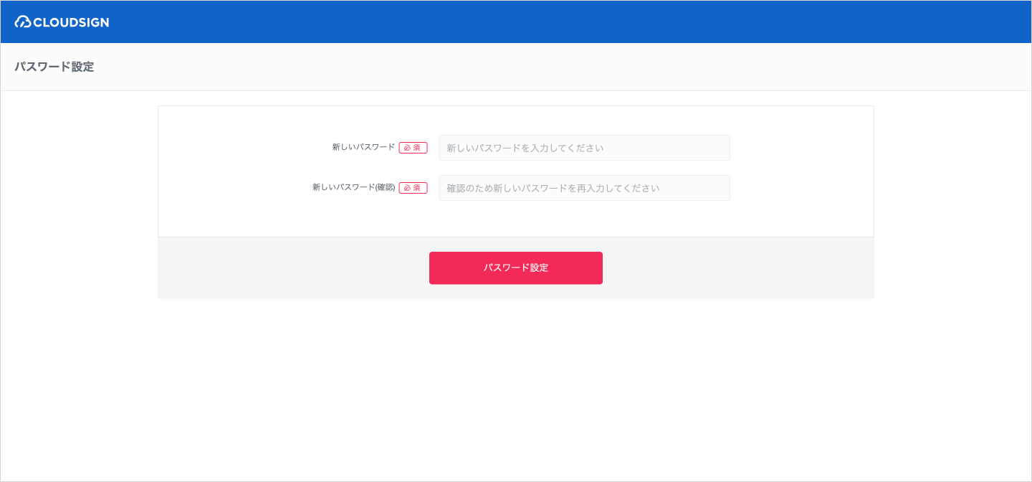This screenshot has width=1032, height=482.
Task: Click the 新しいパスワード(確認) field label
Action: click(353, 187)
